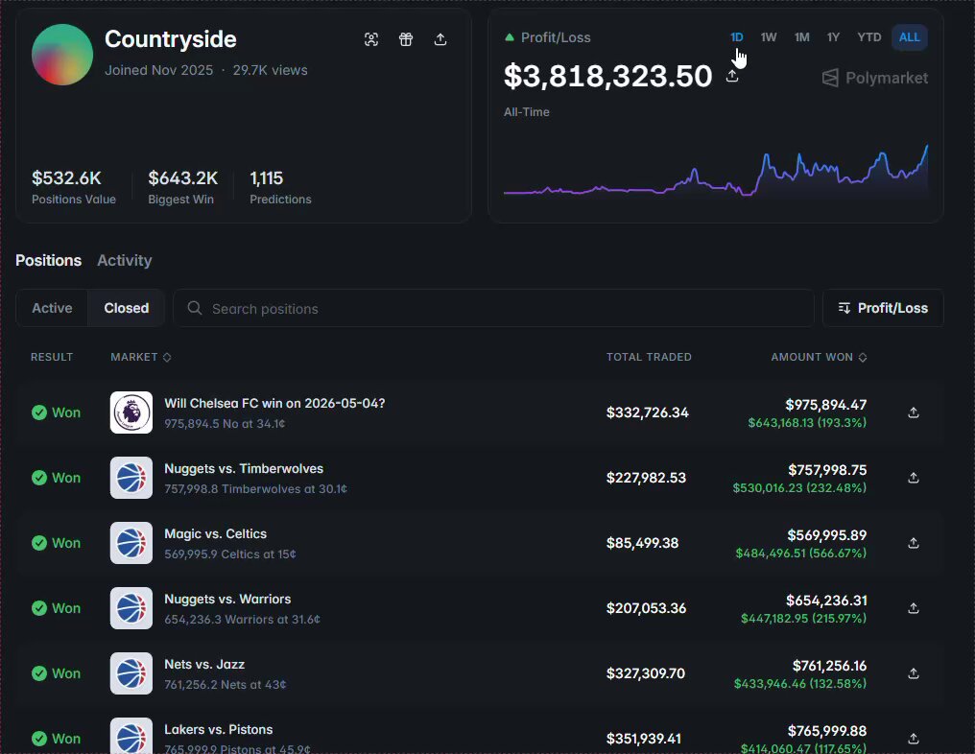This screenshot has height=754, width=975.
Task: Click the $643.2K Biggest Win stat
Action: (182, 186)
